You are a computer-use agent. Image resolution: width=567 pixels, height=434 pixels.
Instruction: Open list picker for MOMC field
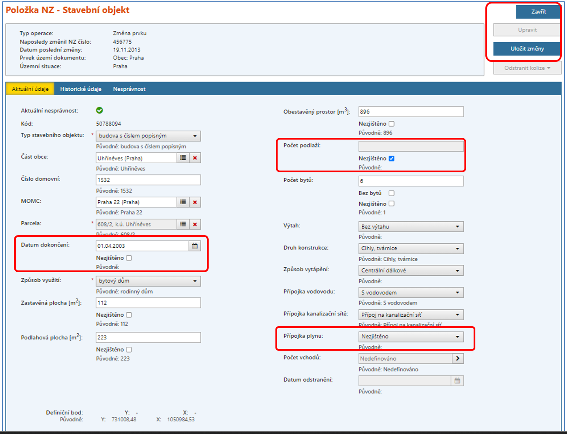183,202
